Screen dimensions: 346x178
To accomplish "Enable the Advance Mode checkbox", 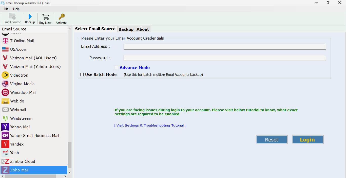I will click(117, 68).
